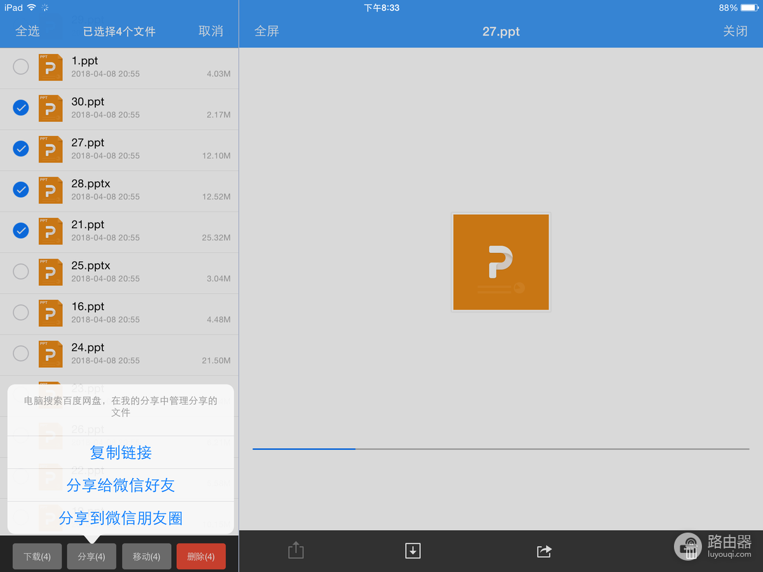The height and width of the screenshot is (572, 763).
Task: Uncheck the 27.ppt file checkbox
Action: (21, 149)
